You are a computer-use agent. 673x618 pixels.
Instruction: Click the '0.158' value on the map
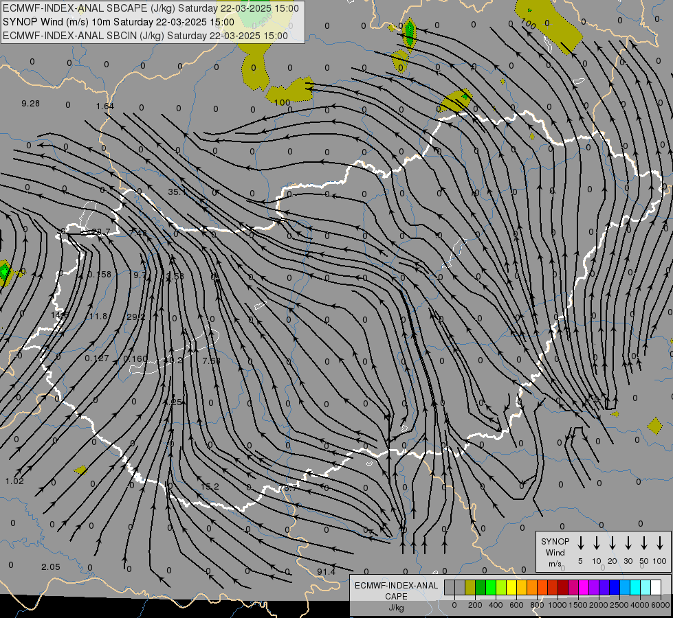coord(99,274)
